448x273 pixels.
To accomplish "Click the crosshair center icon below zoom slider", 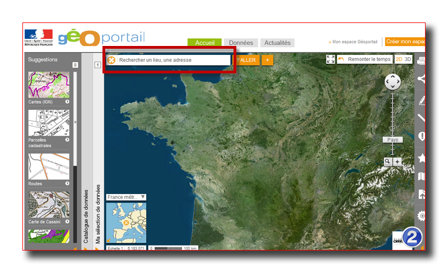I will [x=397, y=162].
